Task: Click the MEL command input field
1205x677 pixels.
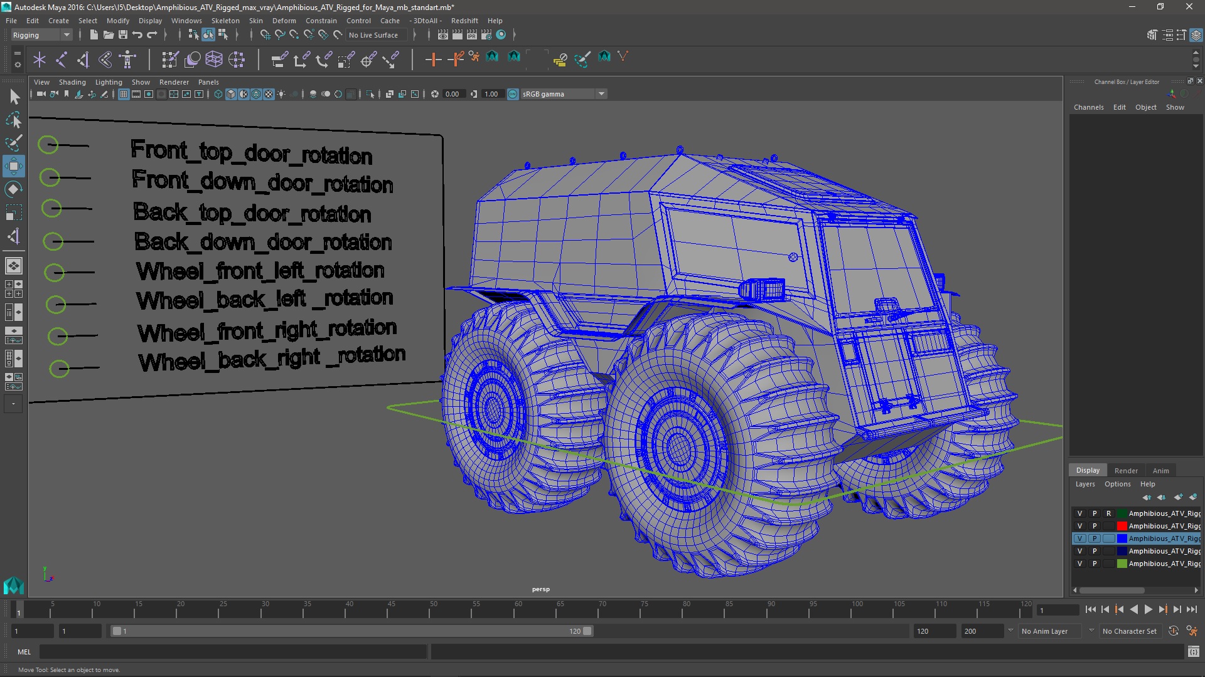Action: [232, 652]
